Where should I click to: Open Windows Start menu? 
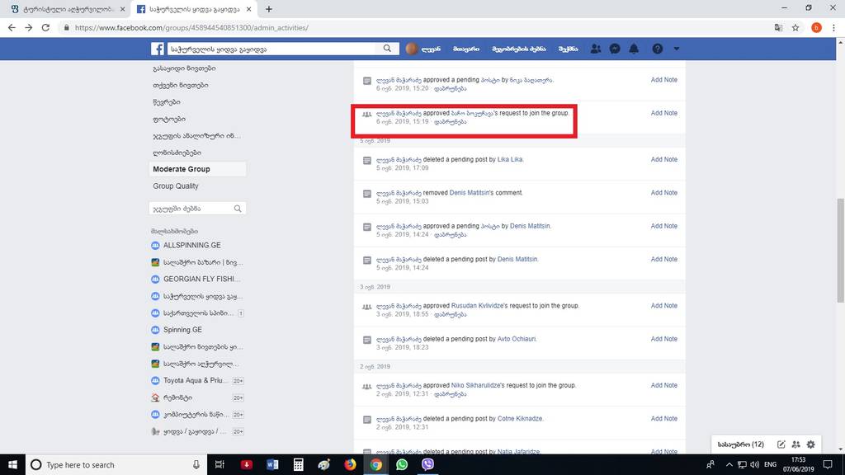point(12,464)
